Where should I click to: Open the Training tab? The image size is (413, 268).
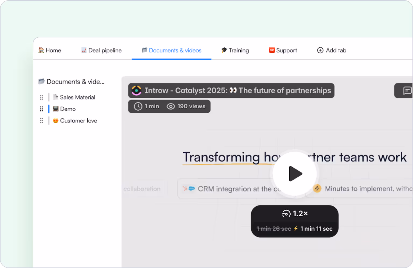pyautogui.click(x=235, y=50)
